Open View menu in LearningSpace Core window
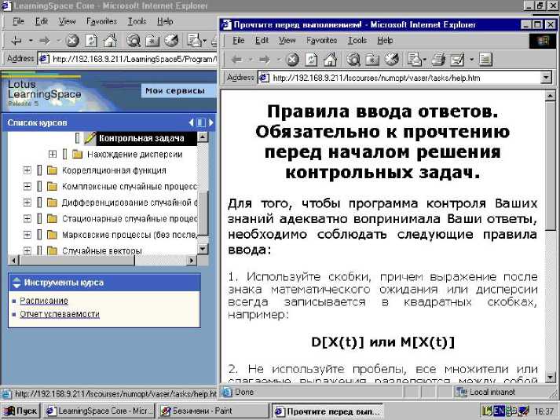 [x=67, y=21]
